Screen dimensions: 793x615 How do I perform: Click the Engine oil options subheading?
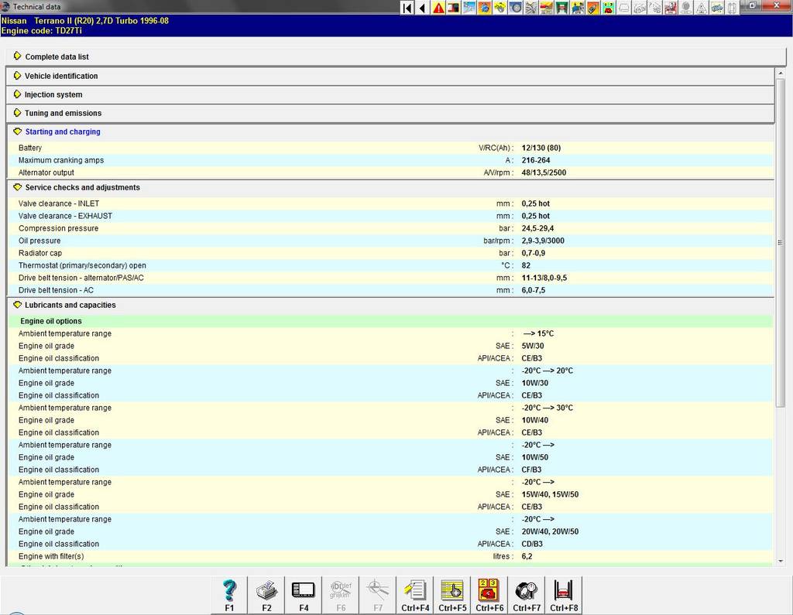[51, 321]
